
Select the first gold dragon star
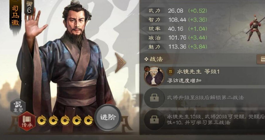(x=41, y=120)
